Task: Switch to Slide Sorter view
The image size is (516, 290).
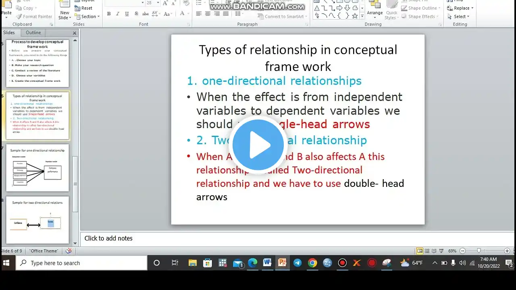Action: [427, 251]
